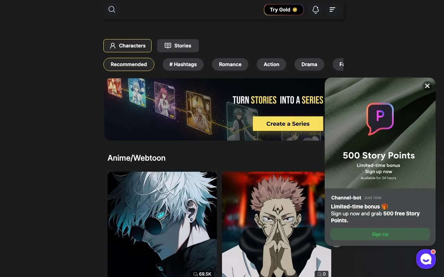The width and height of the screenshot is (444, 277).
Task: Click the Create a Series button
Action: click(x=288, y=124)
